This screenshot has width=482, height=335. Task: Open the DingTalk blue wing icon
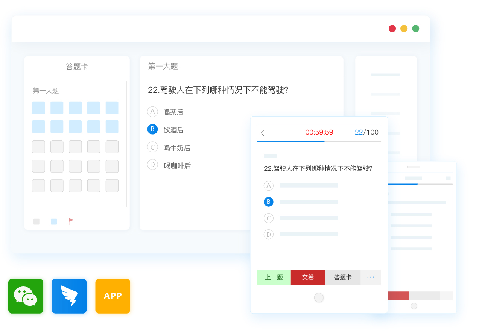(69, 296)
